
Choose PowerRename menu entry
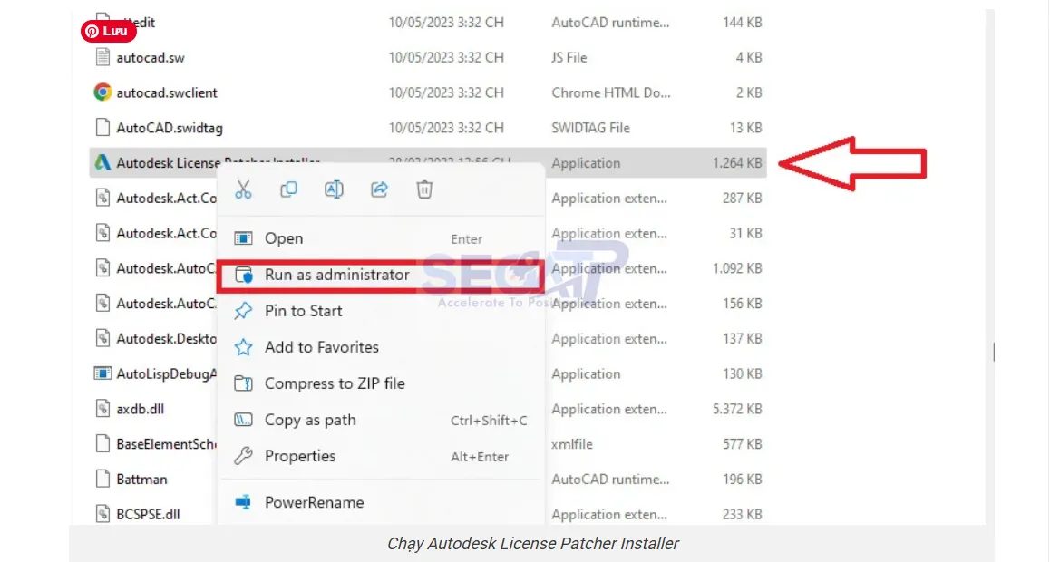381,502
